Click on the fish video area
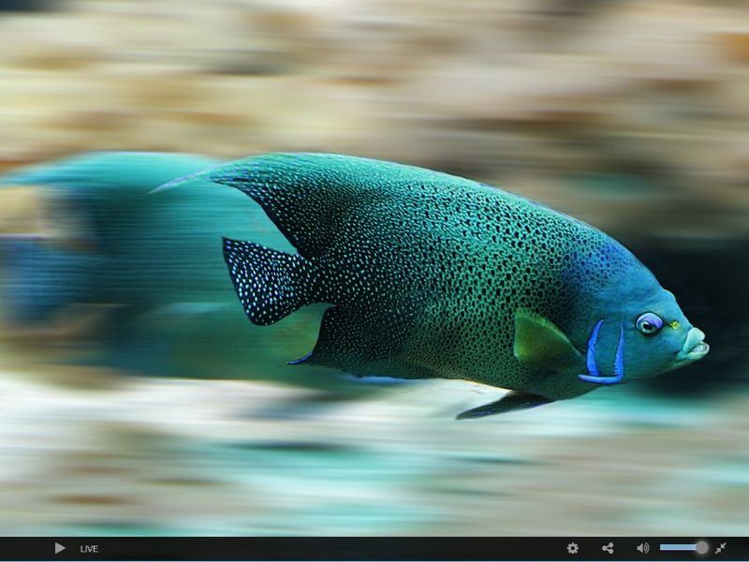Image resolution: width=749 pixels, height=562 pixels. click(374, 268)
